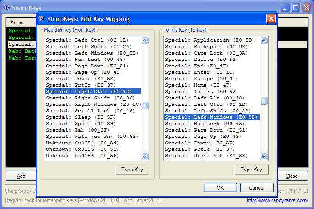Click Type Key under the From key list
Image resolution: width=314 pixels, height=209 pixels.
pyautogui.click(x=132, y=170)
